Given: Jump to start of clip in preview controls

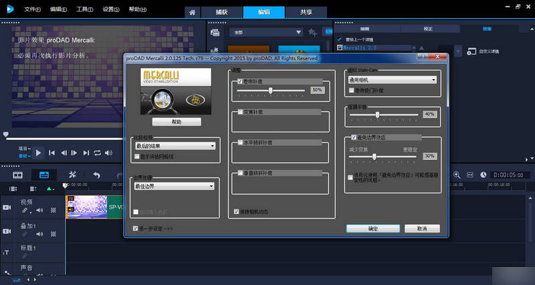Looking at the screenshot, I should click(x=52, y=153).
